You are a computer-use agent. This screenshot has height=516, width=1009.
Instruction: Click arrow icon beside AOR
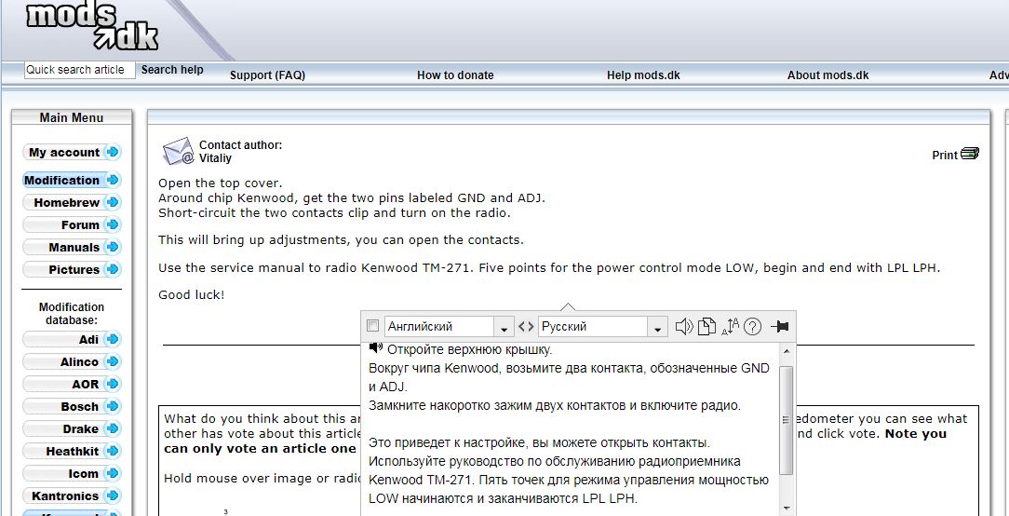click(113, 384)
